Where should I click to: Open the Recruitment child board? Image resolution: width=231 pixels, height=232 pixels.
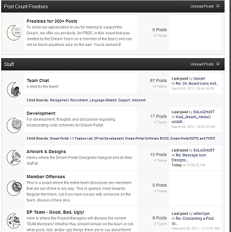[79, 100]
